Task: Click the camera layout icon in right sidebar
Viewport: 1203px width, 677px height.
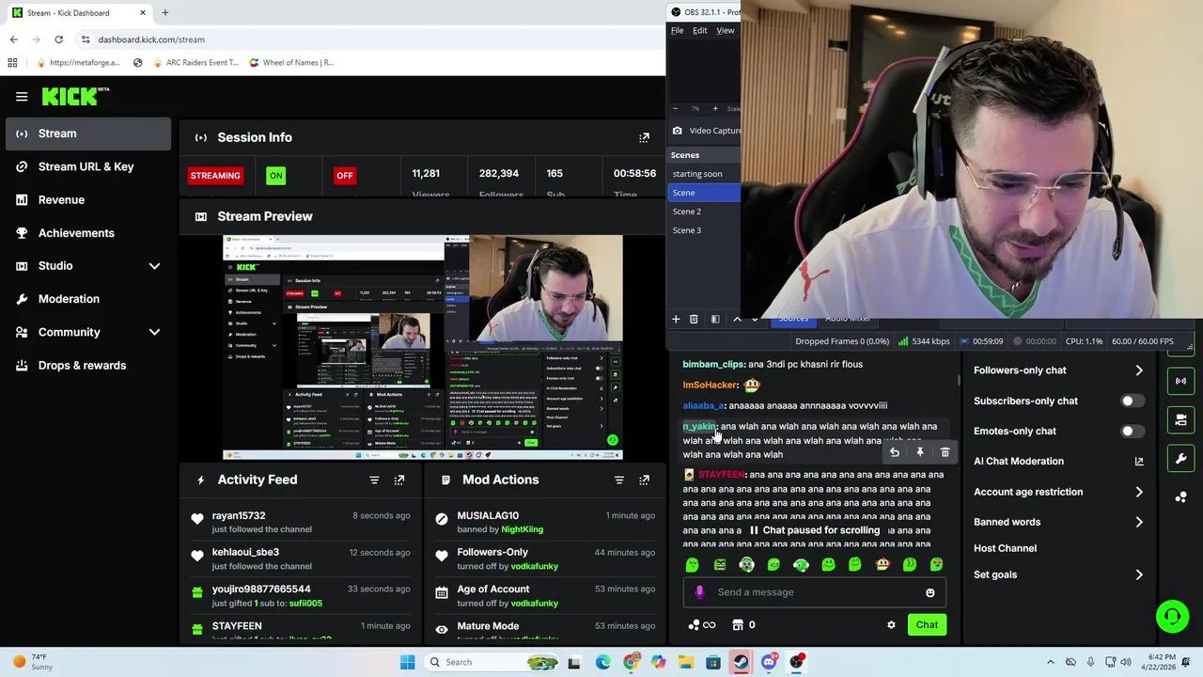Action: pyautogui.click(x=1181, y=419)
